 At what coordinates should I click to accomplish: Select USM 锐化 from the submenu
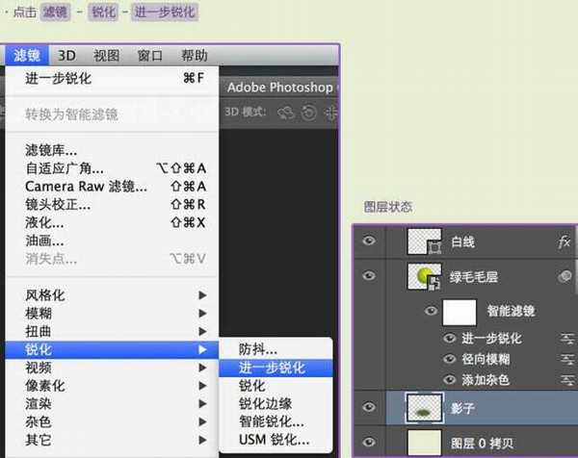pos(272,440)
